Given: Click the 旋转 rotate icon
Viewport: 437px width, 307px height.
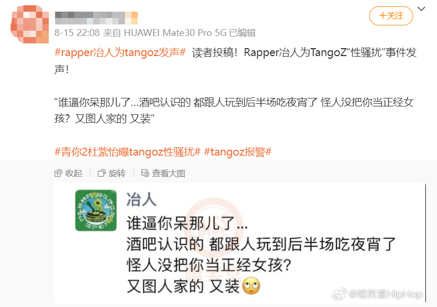Looking at the screenshot, I should [102, 173].
